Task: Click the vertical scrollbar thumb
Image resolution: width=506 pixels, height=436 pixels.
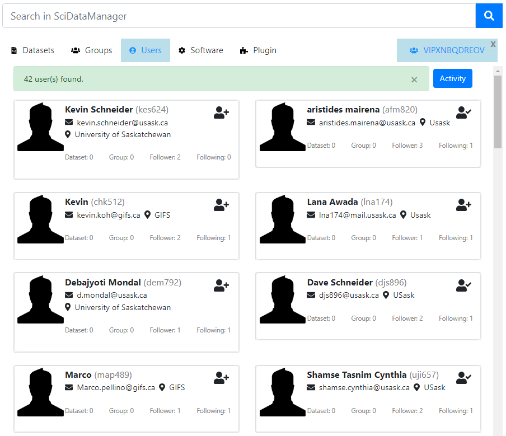Action: click(498, 112)
